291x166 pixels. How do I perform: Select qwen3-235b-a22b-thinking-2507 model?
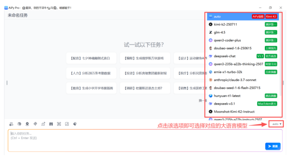[243, 64]
